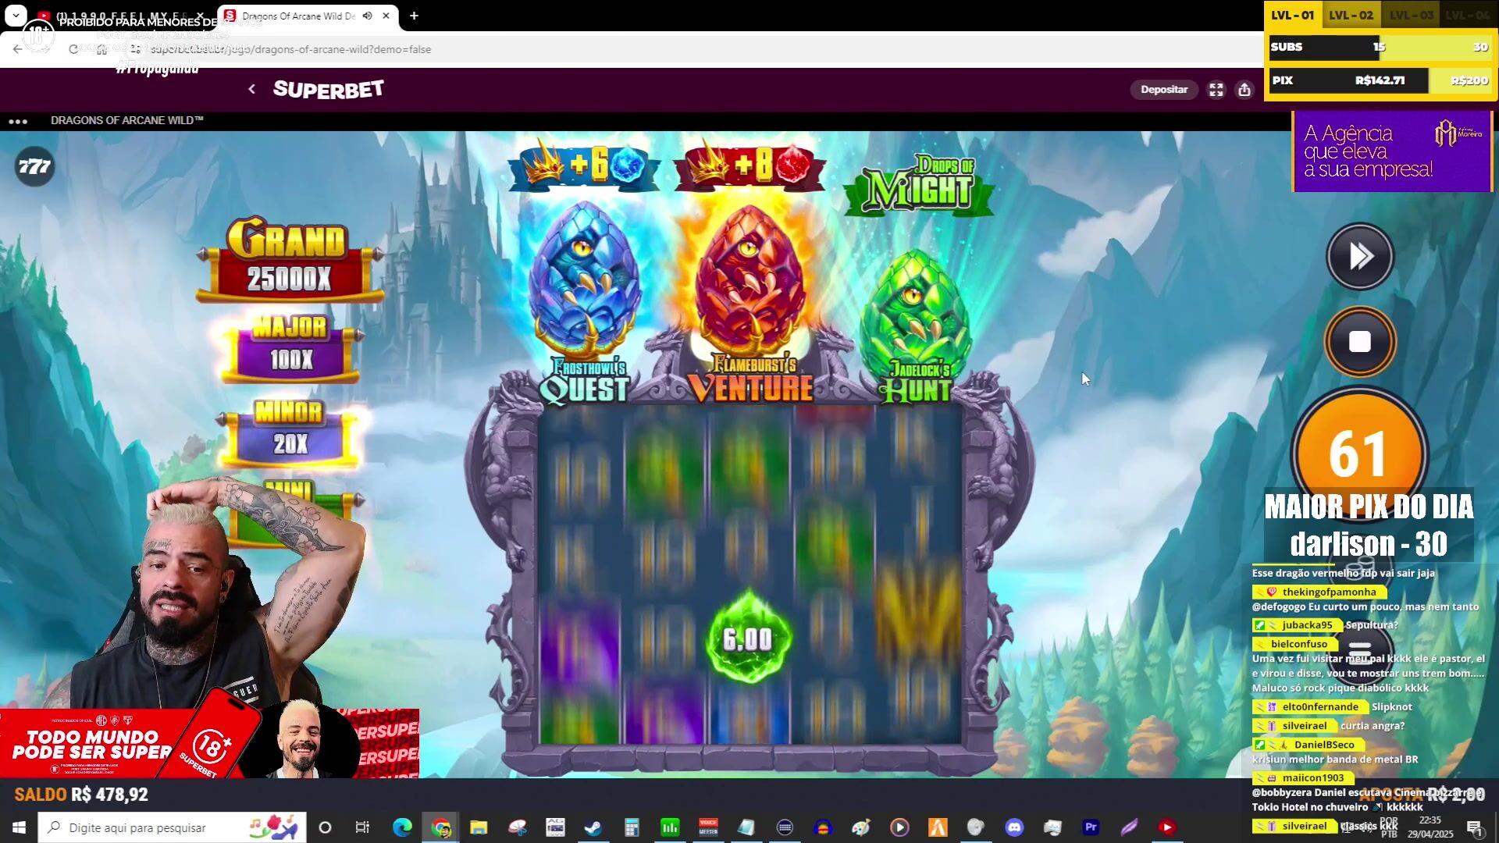The height and width of the screenshot is (843, 1499).
Task: Open a new browser tab
Action: point(414,16)
